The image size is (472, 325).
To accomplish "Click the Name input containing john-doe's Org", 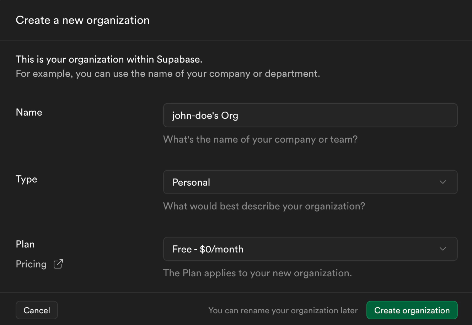I will click(310, 115).
